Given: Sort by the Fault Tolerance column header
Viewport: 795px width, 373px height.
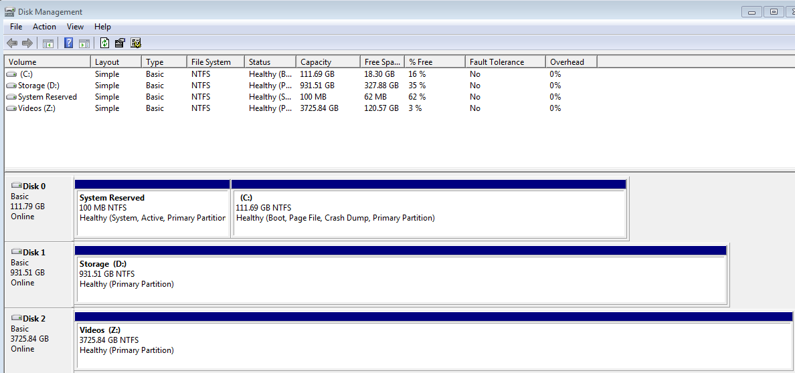Looking at the screenshot, I should 505,61.
